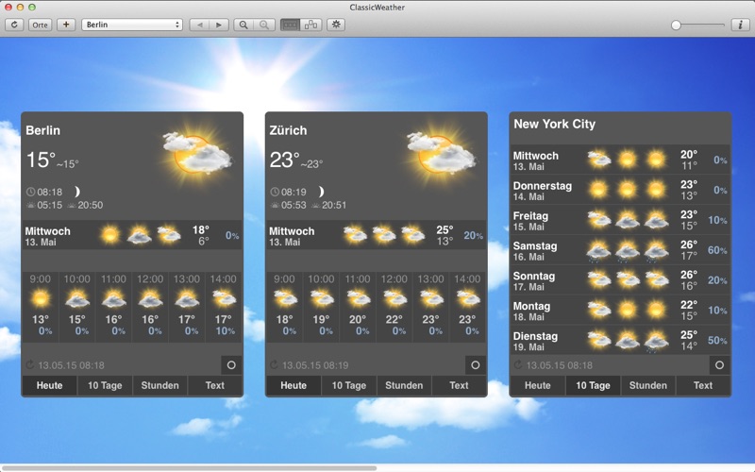Open settings gear in toolbar
Image resolution: width=755 pixels, height=472 pixels.
click(x=336, y=25)
